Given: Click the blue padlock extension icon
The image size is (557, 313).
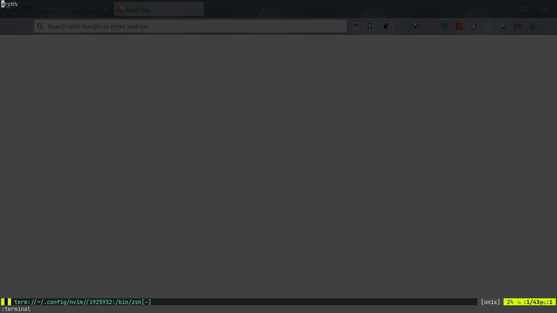Looking at the screenshot, I should click(533, 26).
